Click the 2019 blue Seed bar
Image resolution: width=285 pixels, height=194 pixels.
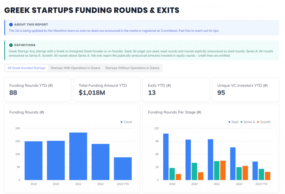166,157
